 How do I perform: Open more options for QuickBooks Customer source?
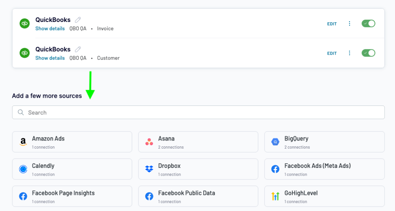point(349,53)
